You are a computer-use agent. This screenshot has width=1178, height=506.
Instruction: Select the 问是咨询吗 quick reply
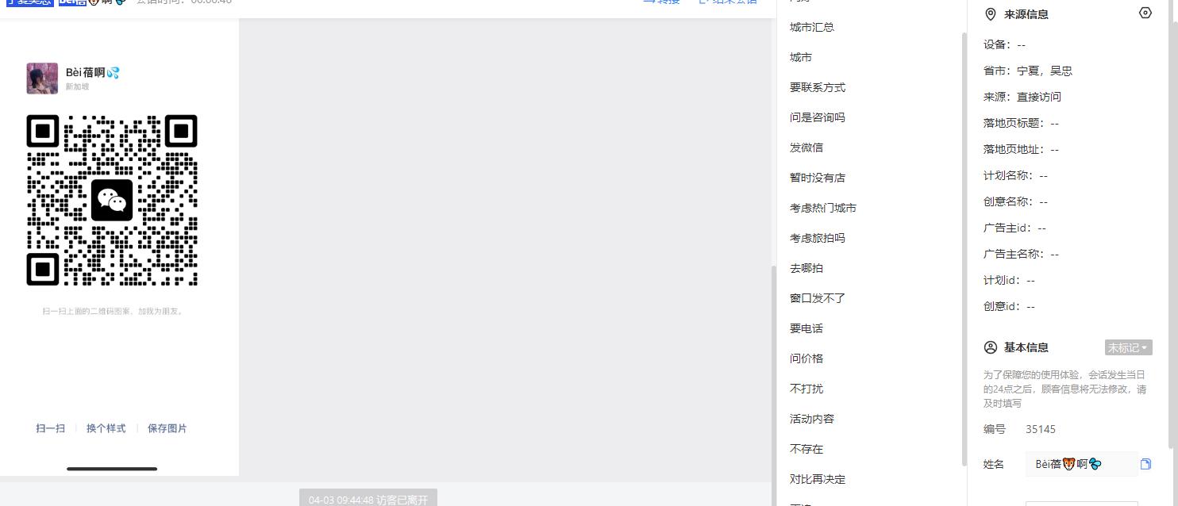click(x=818, y=117)
